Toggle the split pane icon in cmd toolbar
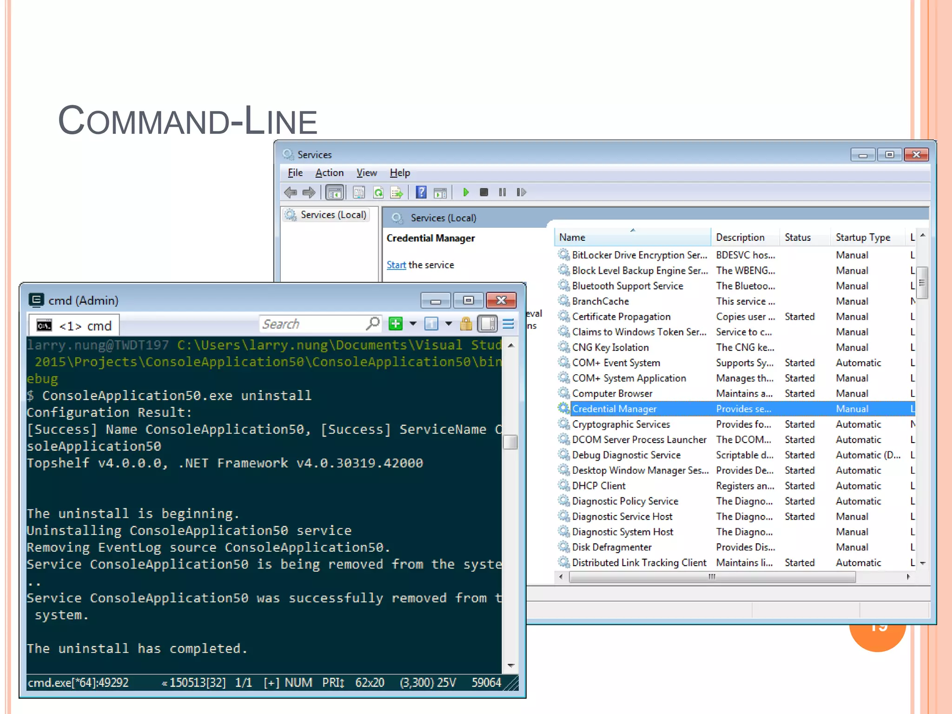 click(x=488, y=324)
